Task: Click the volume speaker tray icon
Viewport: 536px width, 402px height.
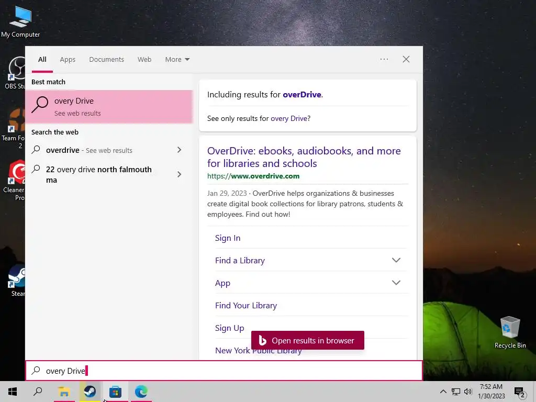Action: coord(468,392)
